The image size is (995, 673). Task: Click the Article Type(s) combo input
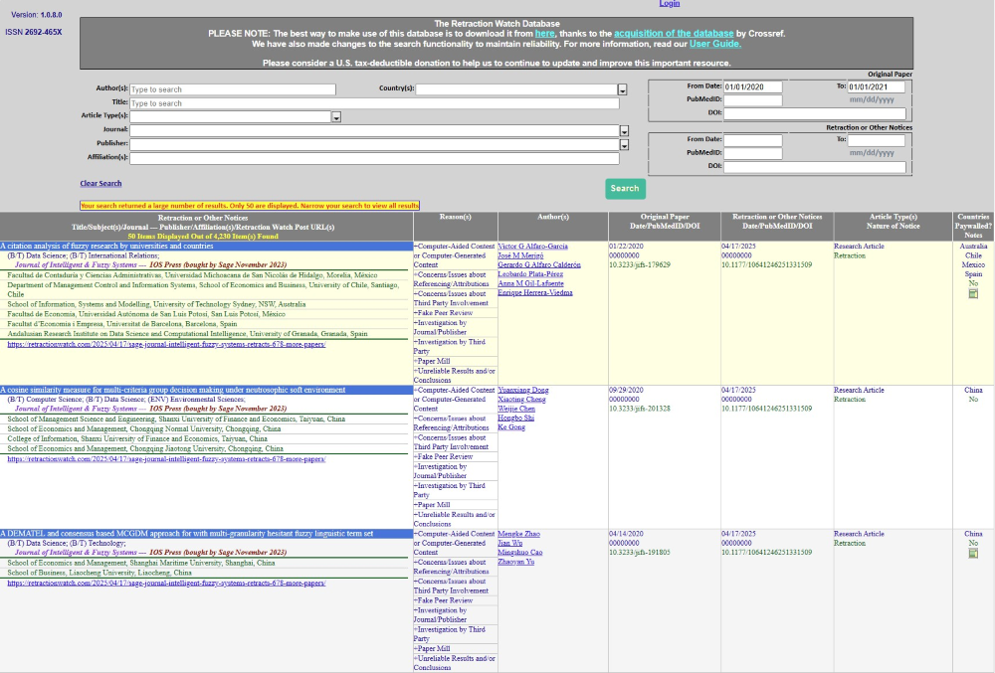coord(231,116)
